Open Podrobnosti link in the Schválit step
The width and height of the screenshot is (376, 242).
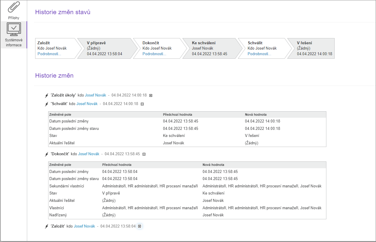point(260,54)
